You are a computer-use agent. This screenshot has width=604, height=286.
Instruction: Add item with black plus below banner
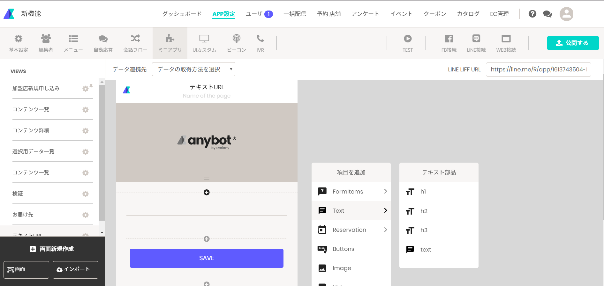click(207, 192)
